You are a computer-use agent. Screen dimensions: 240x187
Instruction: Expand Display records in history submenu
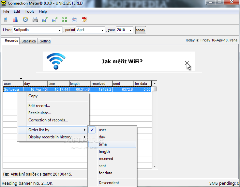pyautogui.click(x=53, y=137)
